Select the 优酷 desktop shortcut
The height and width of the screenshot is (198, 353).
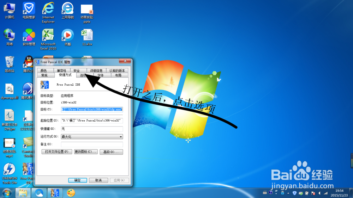[67, 37]
